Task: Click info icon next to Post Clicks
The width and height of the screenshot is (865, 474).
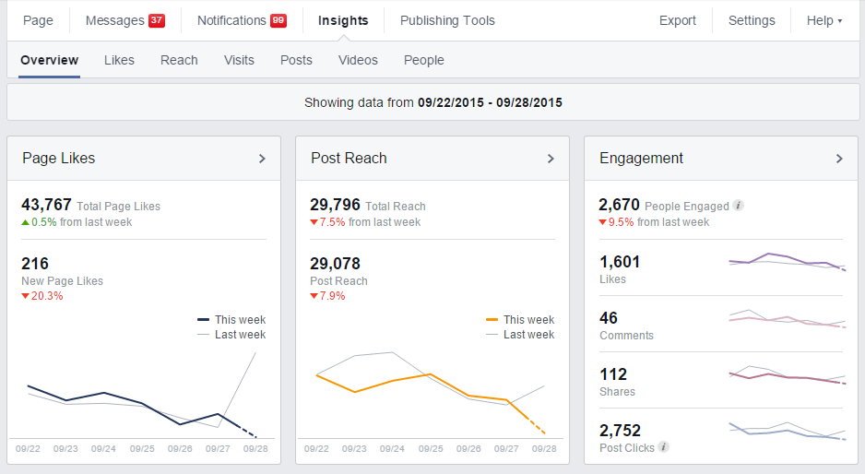Action: pyautogui.click(x=663, y=447)
